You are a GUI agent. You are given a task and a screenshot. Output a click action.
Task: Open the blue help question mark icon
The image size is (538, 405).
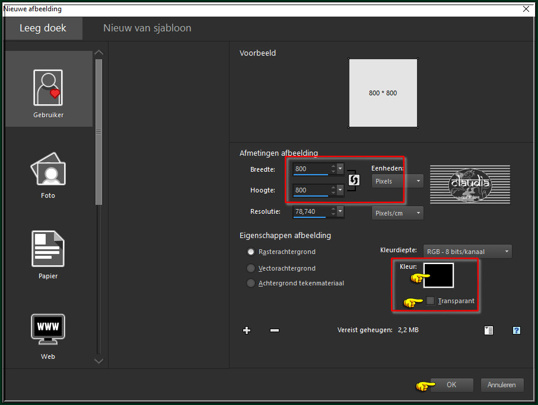click(517, 330)
